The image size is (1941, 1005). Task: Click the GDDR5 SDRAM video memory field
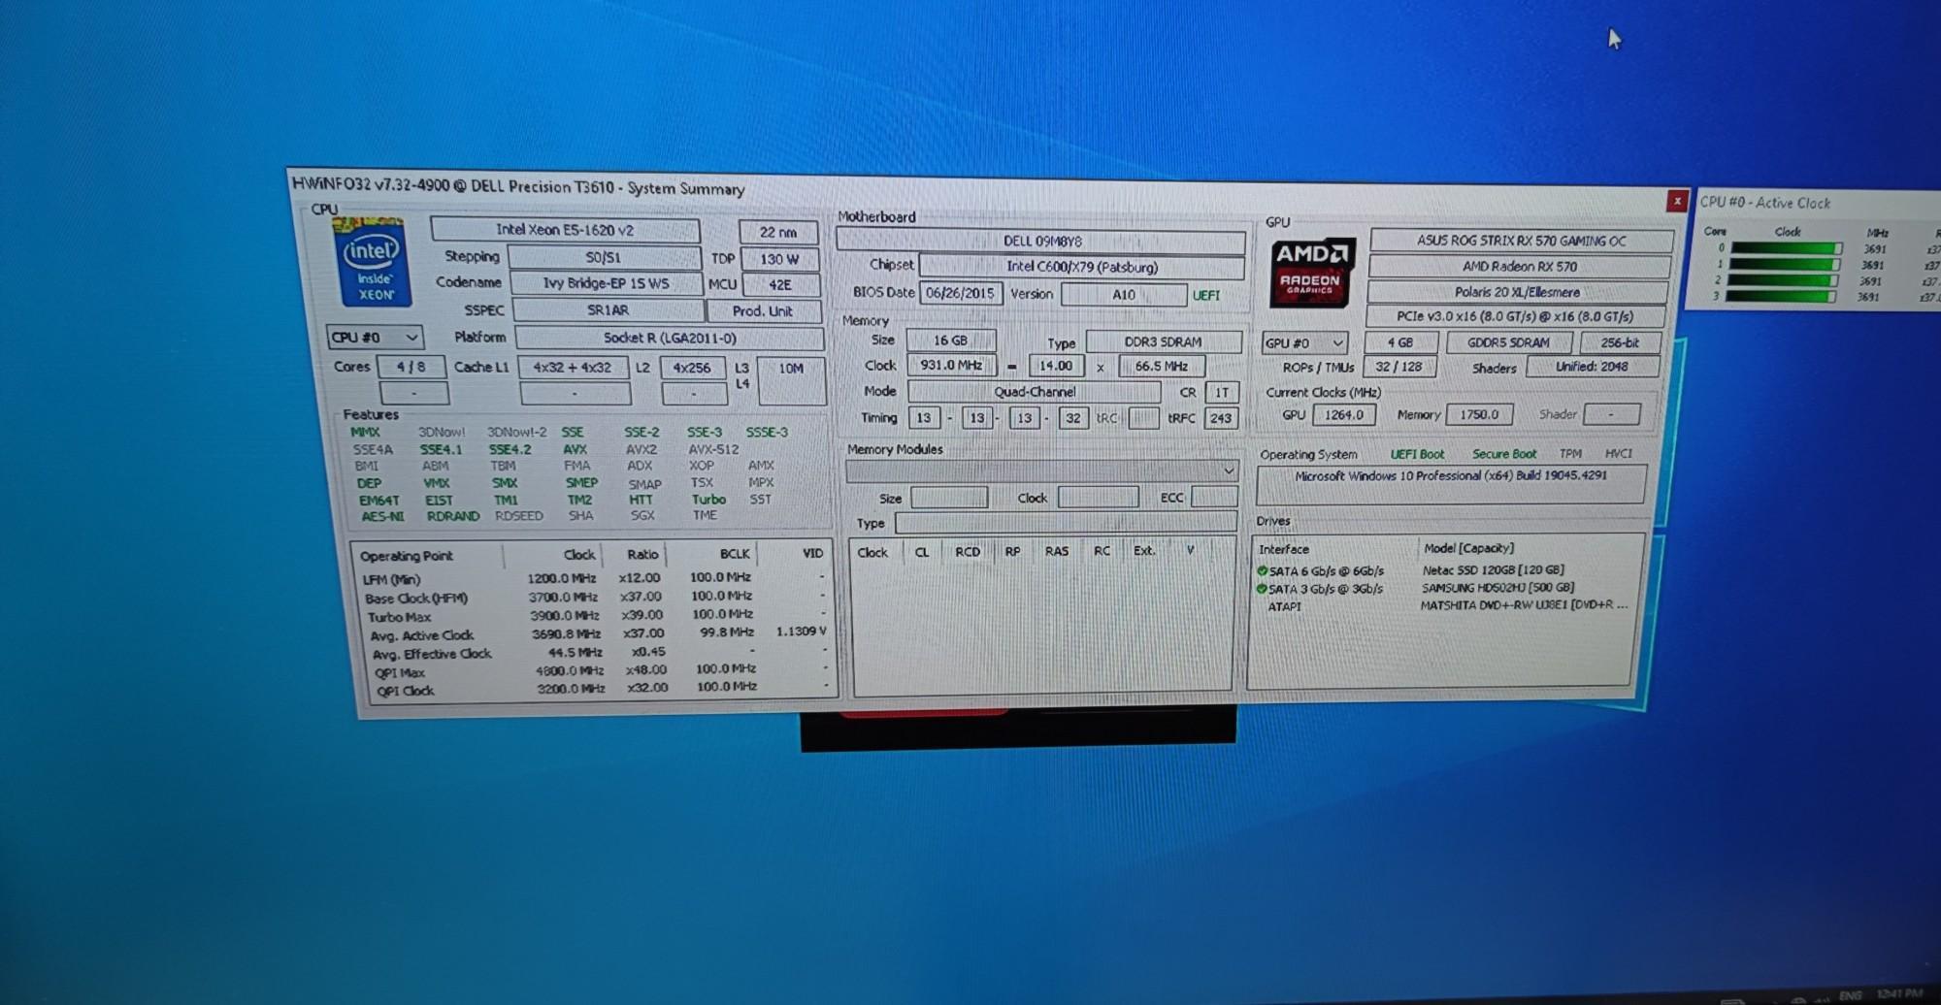(x=1508, y=342)
